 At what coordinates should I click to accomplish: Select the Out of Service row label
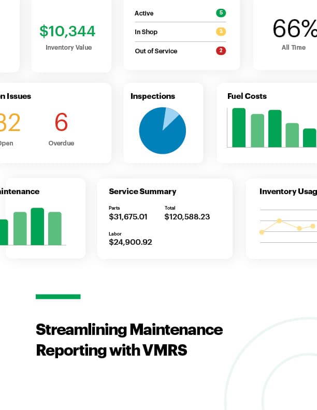(x=156, y=51)
